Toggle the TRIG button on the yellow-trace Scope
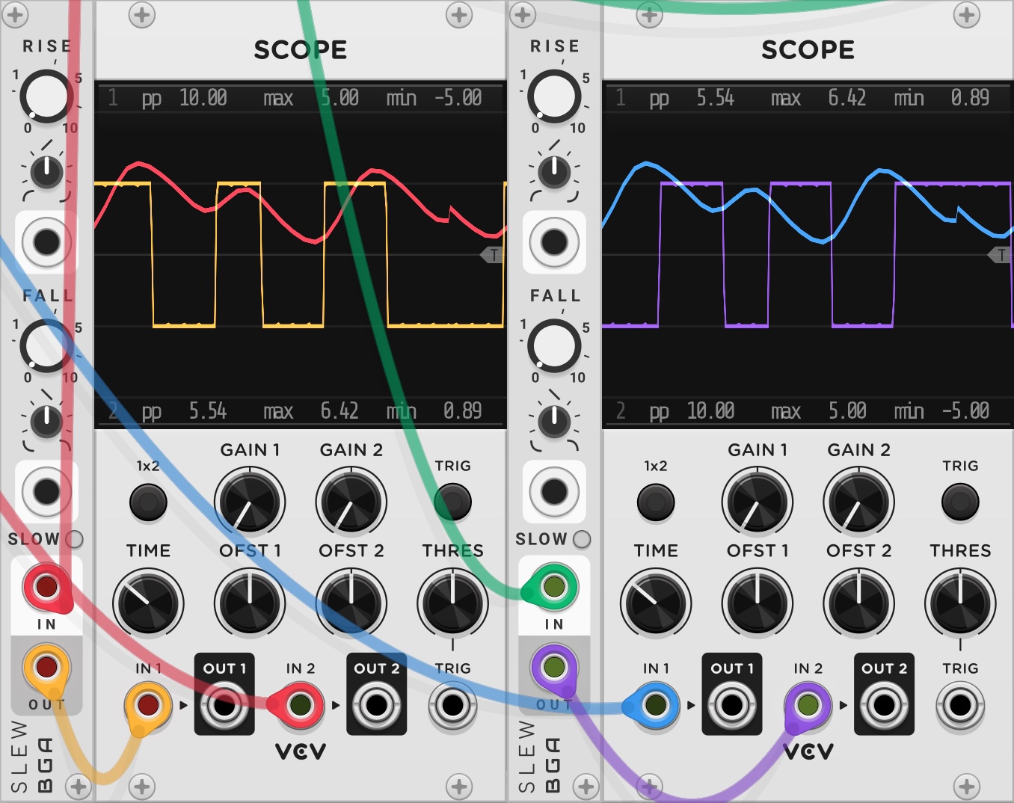1014x803 pixels. pos(452,502)
